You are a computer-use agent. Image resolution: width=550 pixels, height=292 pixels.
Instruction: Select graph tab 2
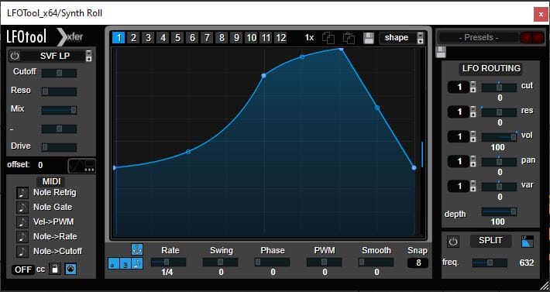tap(133, 37)
